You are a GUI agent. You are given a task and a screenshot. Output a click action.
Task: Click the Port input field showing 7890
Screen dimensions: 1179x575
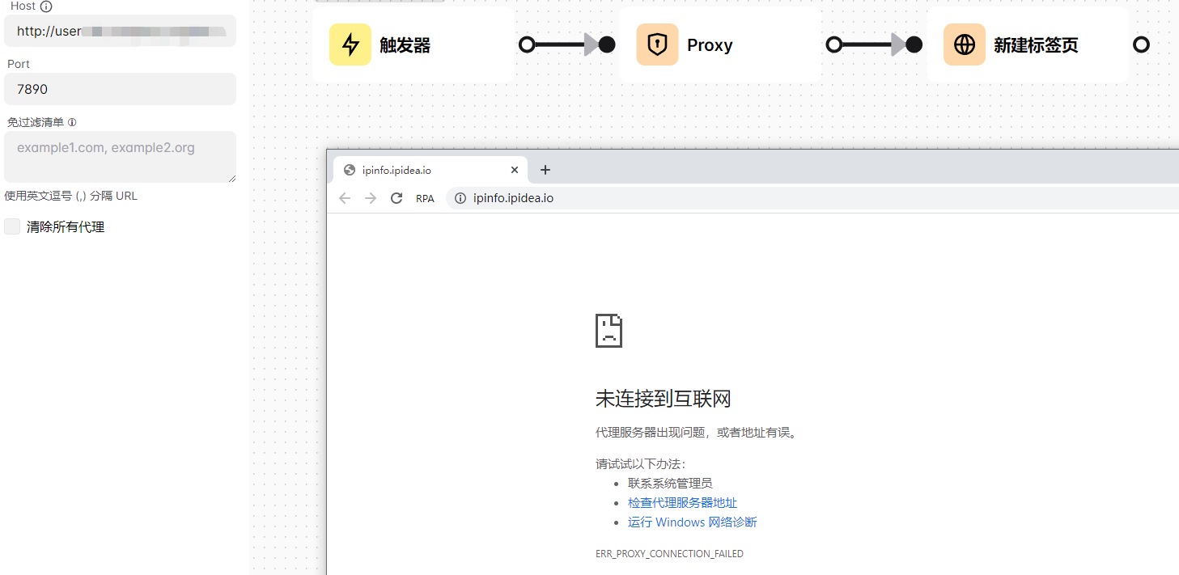tap(120, 88)
